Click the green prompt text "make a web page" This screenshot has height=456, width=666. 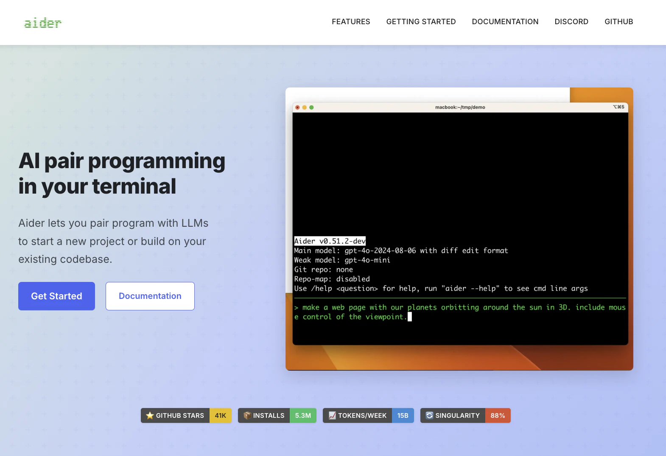pos(460,312)
